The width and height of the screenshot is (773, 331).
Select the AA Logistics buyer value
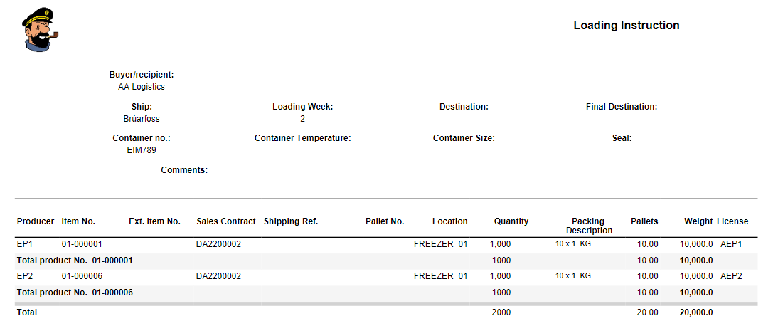point(141,87)
